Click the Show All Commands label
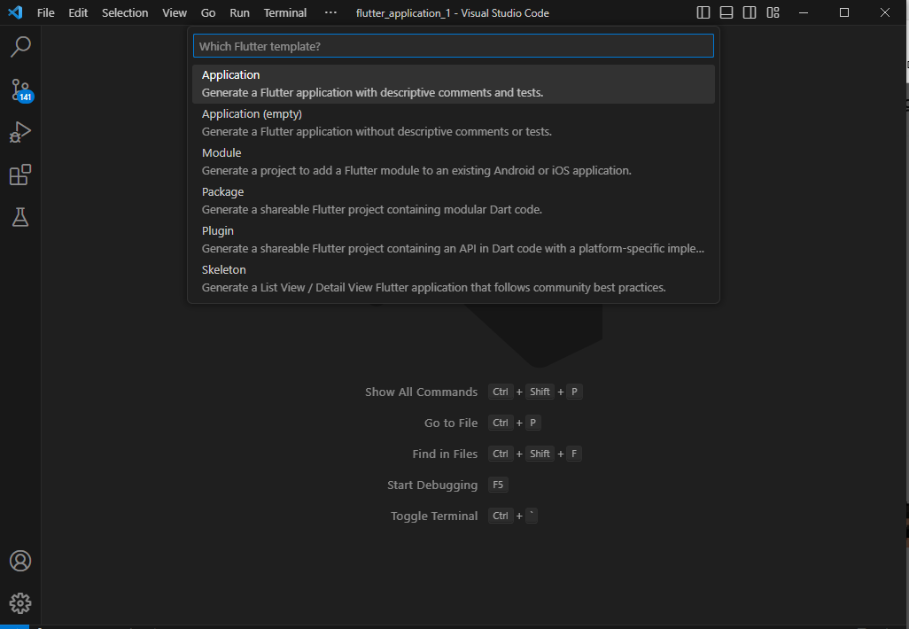Screen dimensions: 909x629 pyautogui.click(x=422, y=392)
